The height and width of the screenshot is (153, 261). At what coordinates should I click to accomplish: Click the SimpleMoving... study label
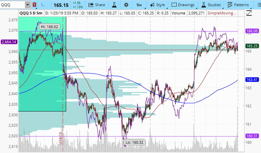click(x=222, y=13)
